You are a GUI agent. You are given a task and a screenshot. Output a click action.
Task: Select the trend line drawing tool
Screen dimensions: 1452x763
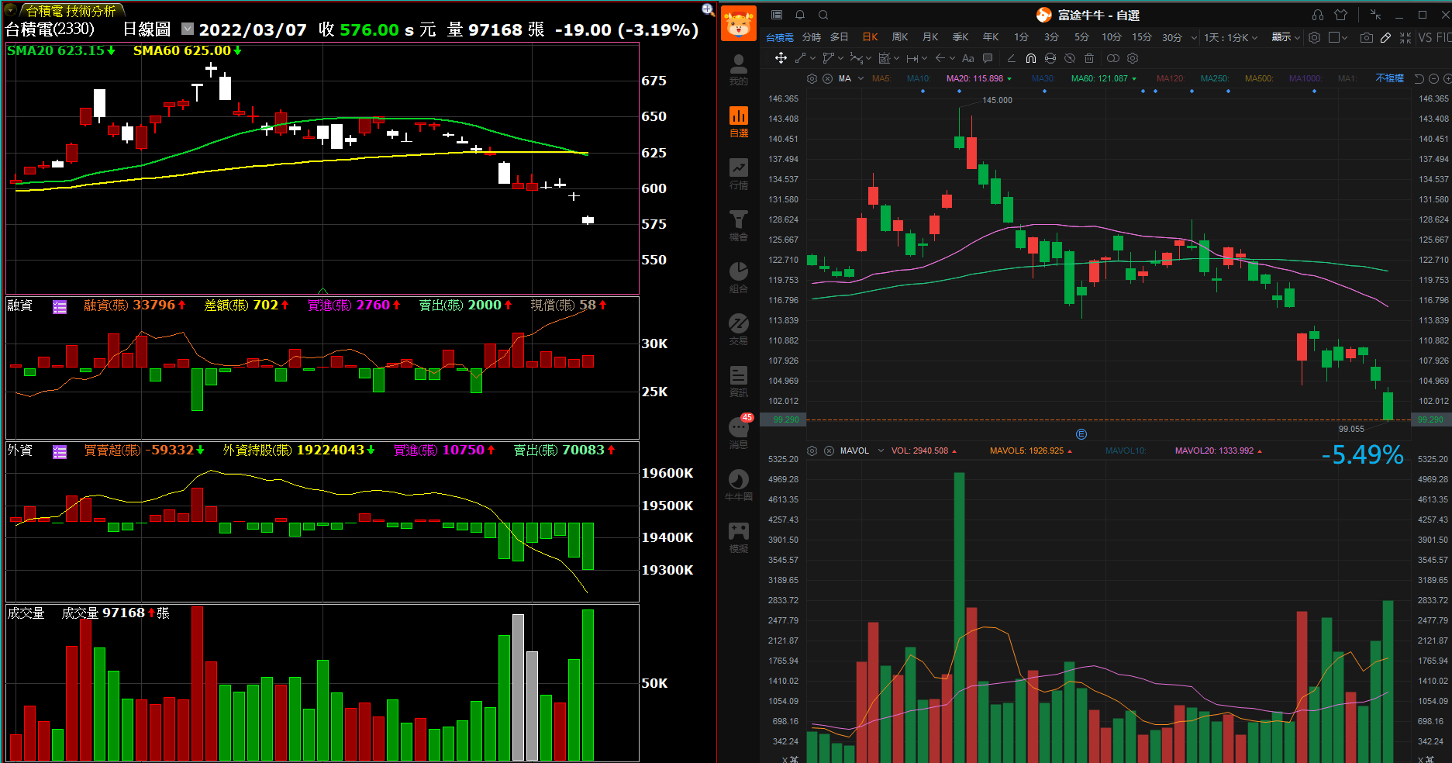[800, 58]
